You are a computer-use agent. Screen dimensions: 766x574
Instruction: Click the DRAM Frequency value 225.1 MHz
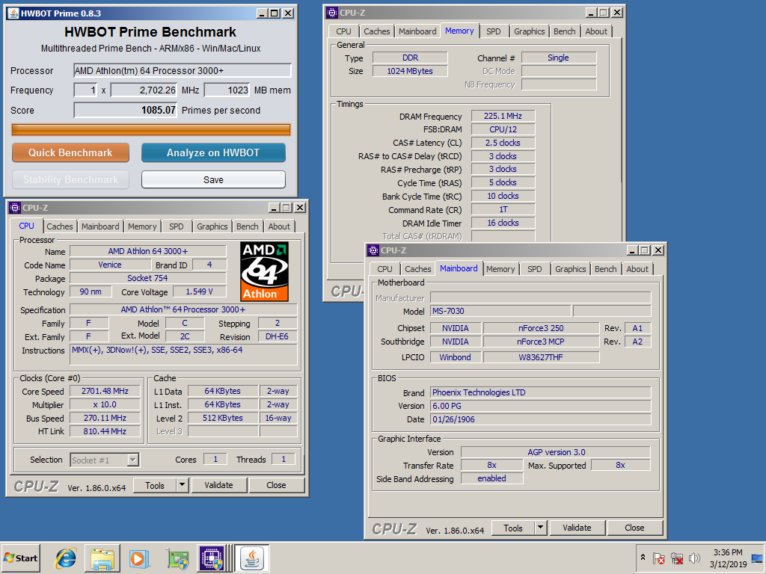503,116
